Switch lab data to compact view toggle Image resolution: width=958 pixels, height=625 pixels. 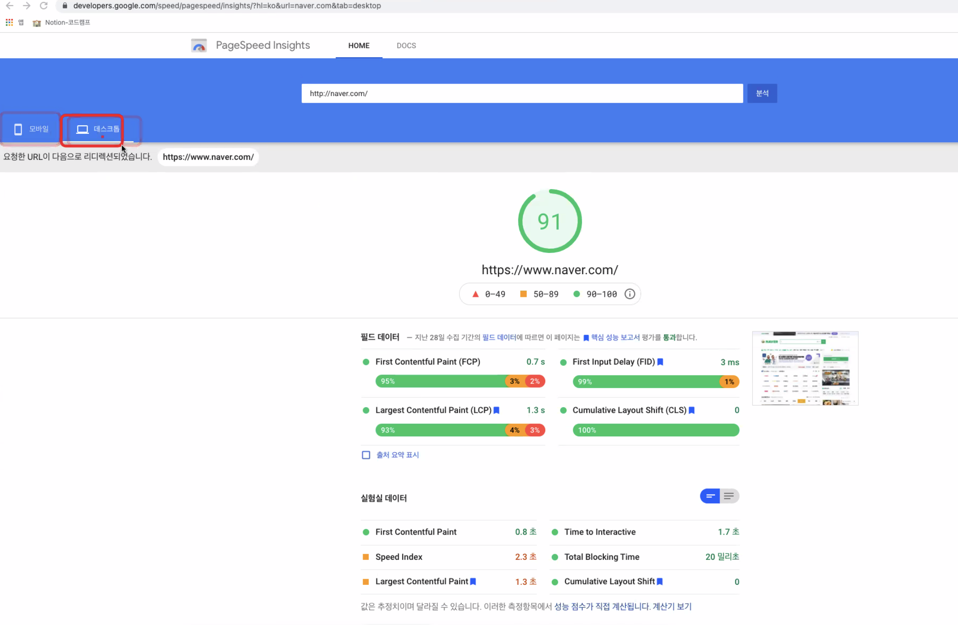[x=710, y=496]
